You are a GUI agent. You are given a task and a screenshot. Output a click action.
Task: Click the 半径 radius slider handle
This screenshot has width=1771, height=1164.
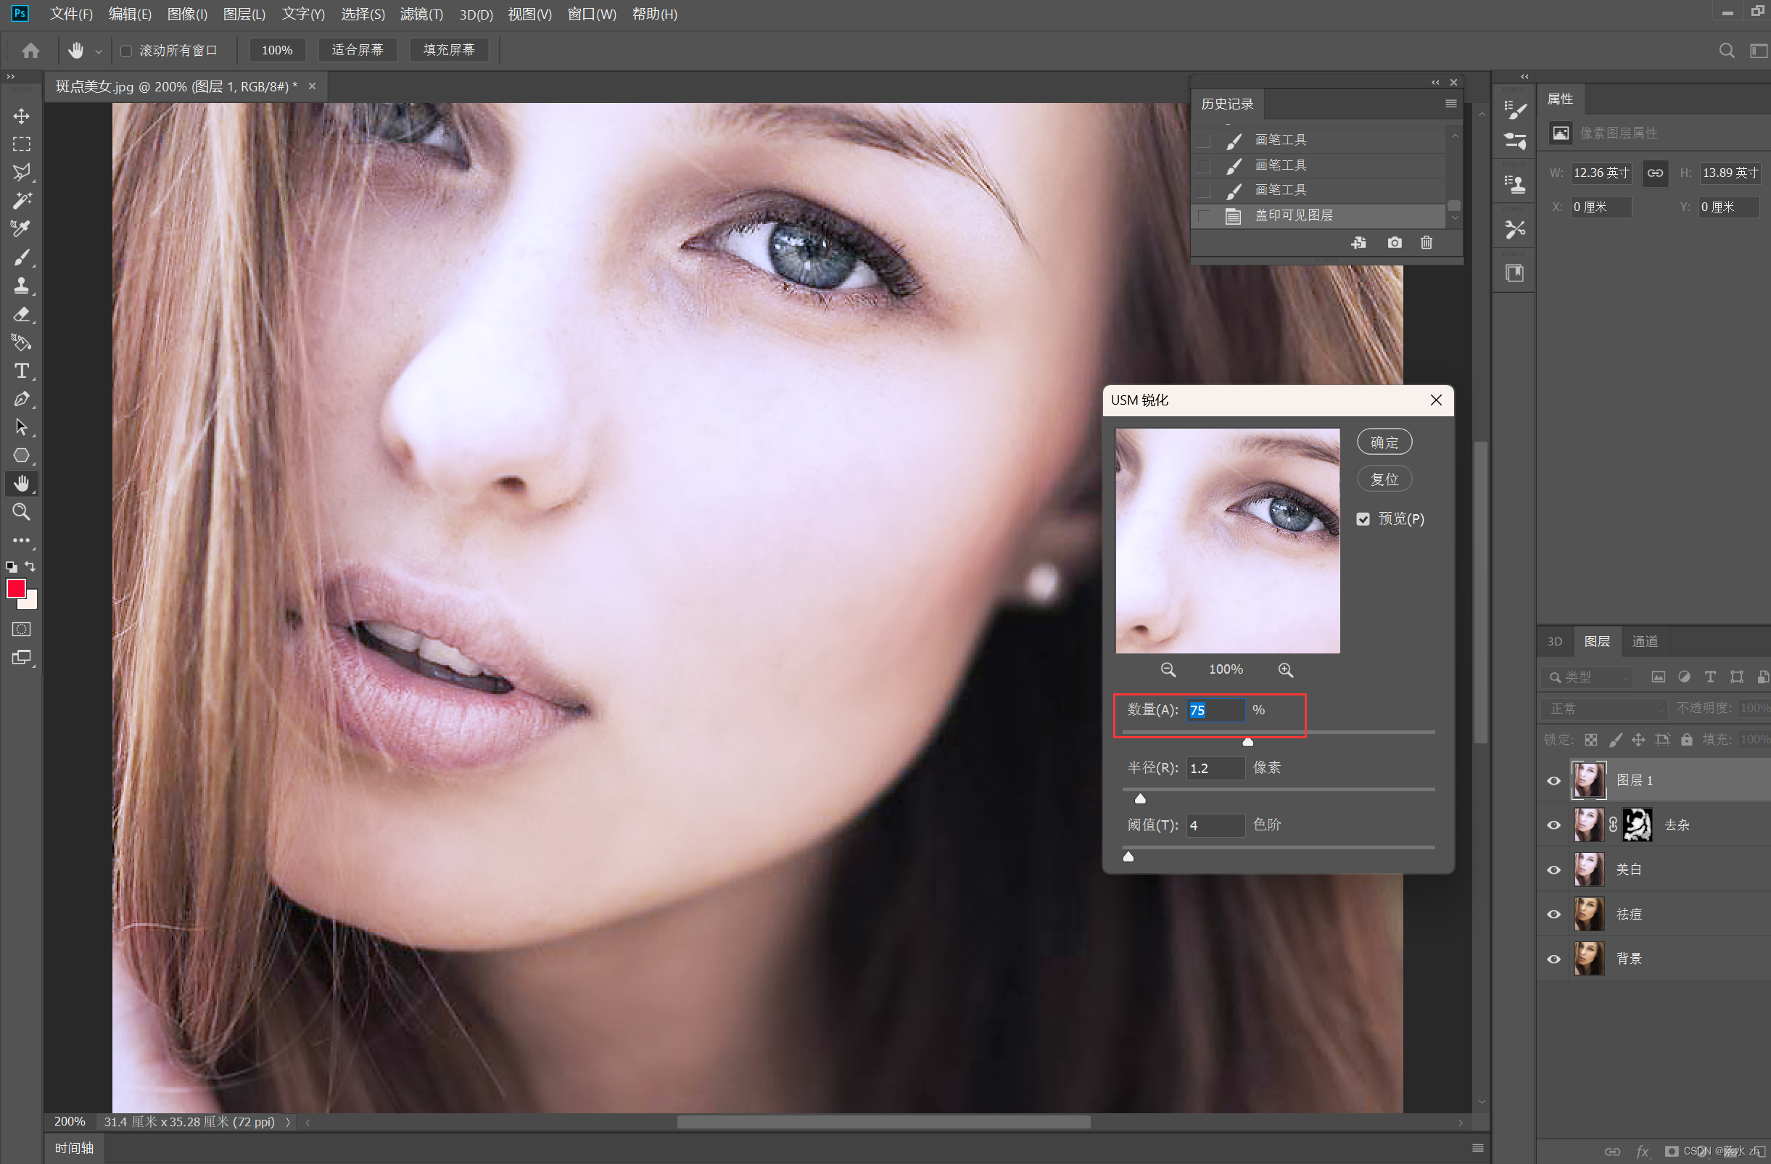point(1139,798)
